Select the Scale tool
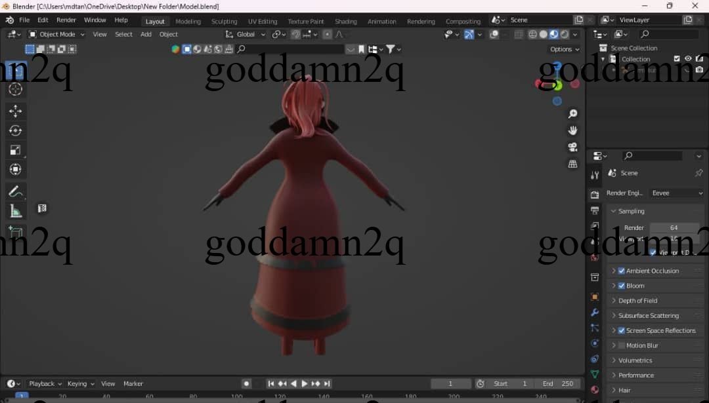The width and height of the screenshot is (709, 403). click(x=15, y=150)
